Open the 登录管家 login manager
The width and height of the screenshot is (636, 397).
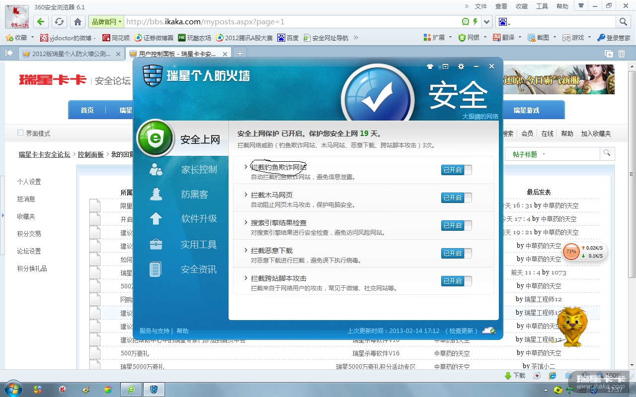614,38
